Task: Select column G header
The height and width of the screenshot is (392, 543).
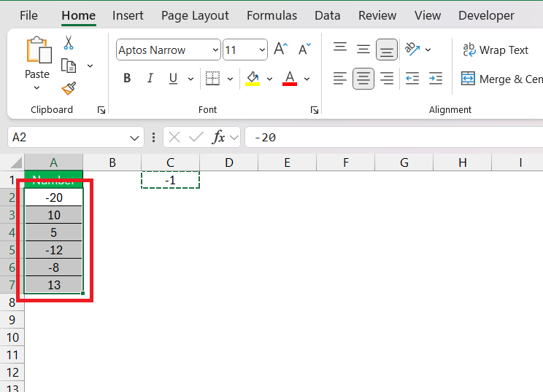Action: pos(404,162)
